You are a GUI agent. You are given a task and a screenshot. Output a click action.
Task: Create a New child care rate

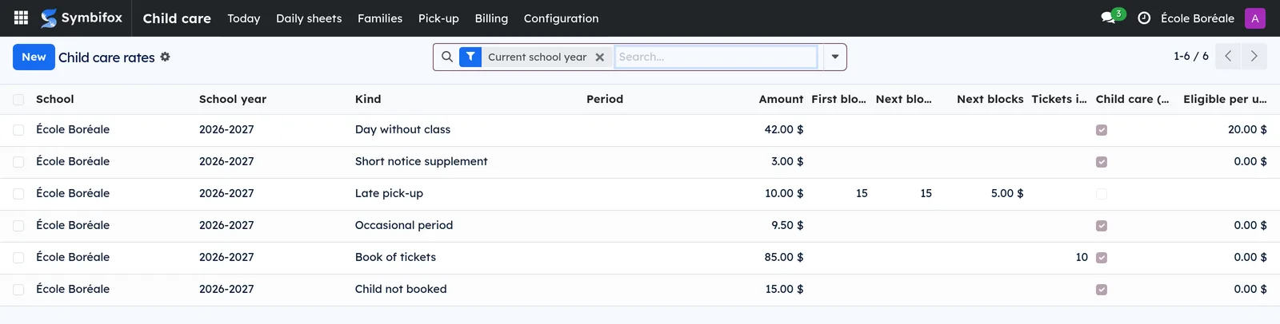coord(34,57)
